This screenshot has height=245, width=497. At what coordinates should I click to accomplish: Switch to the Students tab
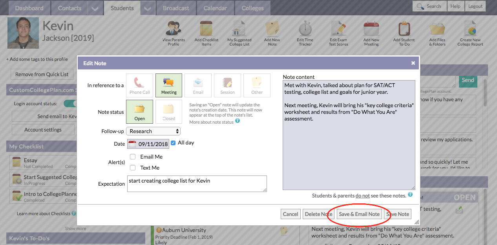pyautogui.click(x=122, y=8)
